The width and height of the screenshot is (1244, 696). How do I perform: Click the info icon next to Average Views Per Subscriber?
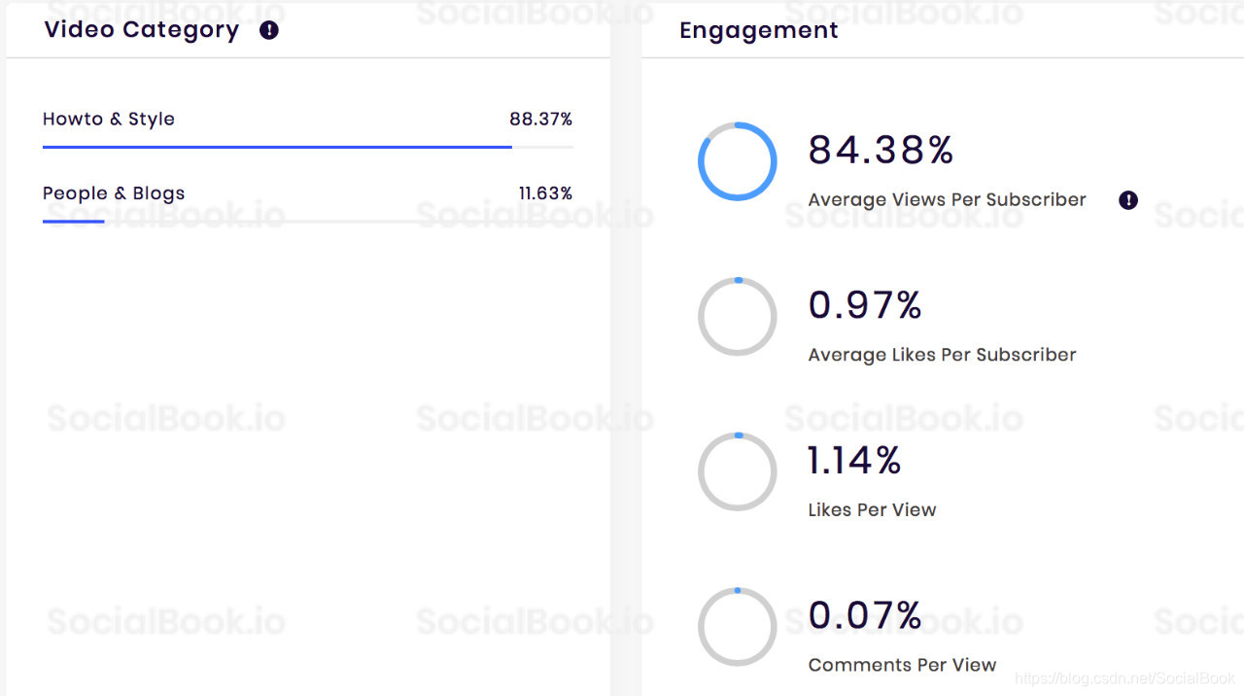[x=1127, y=200]
